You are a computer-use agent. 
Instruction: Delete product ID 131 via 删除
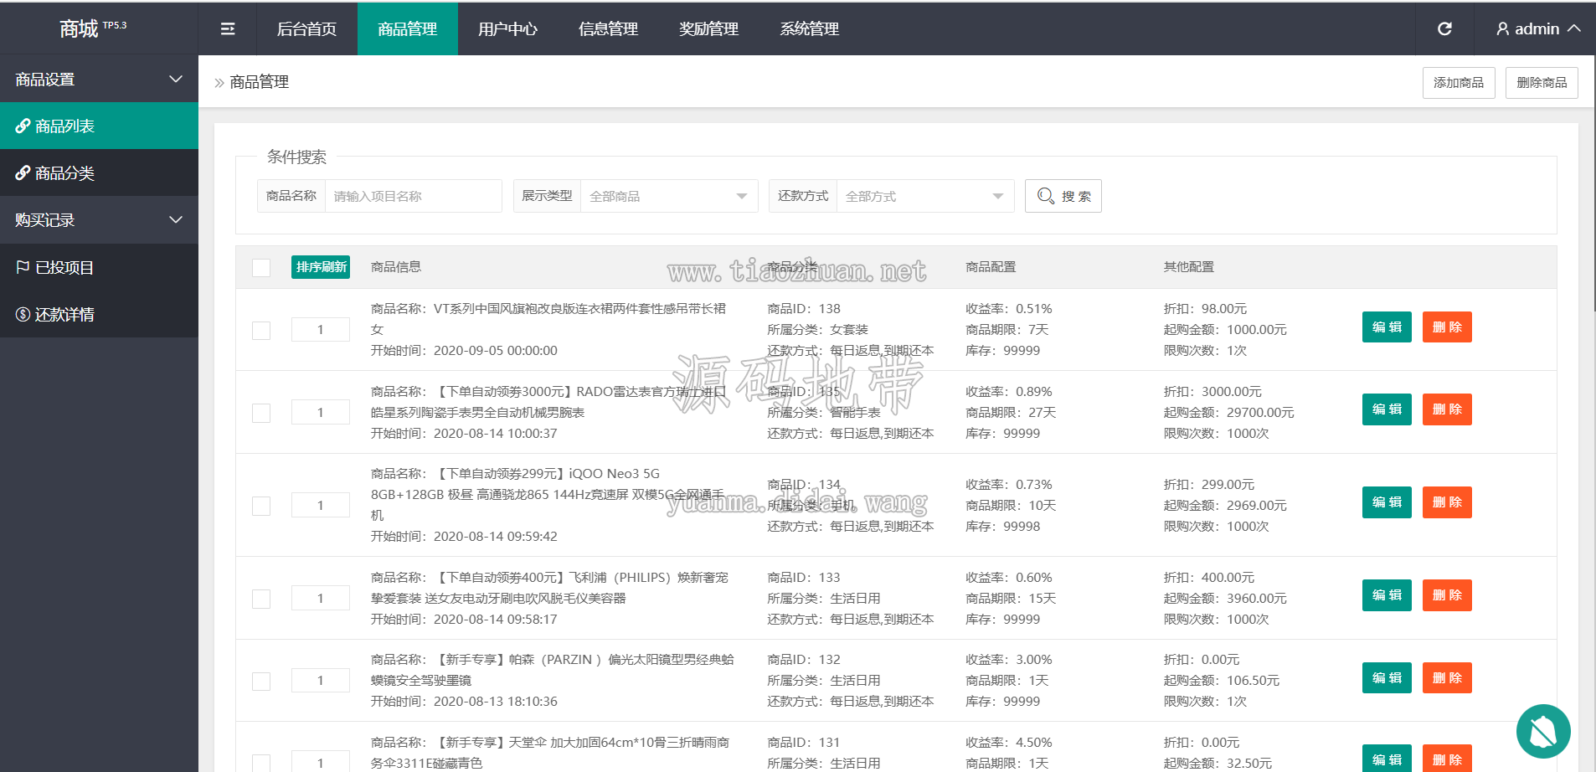[x=1447, y=759]
